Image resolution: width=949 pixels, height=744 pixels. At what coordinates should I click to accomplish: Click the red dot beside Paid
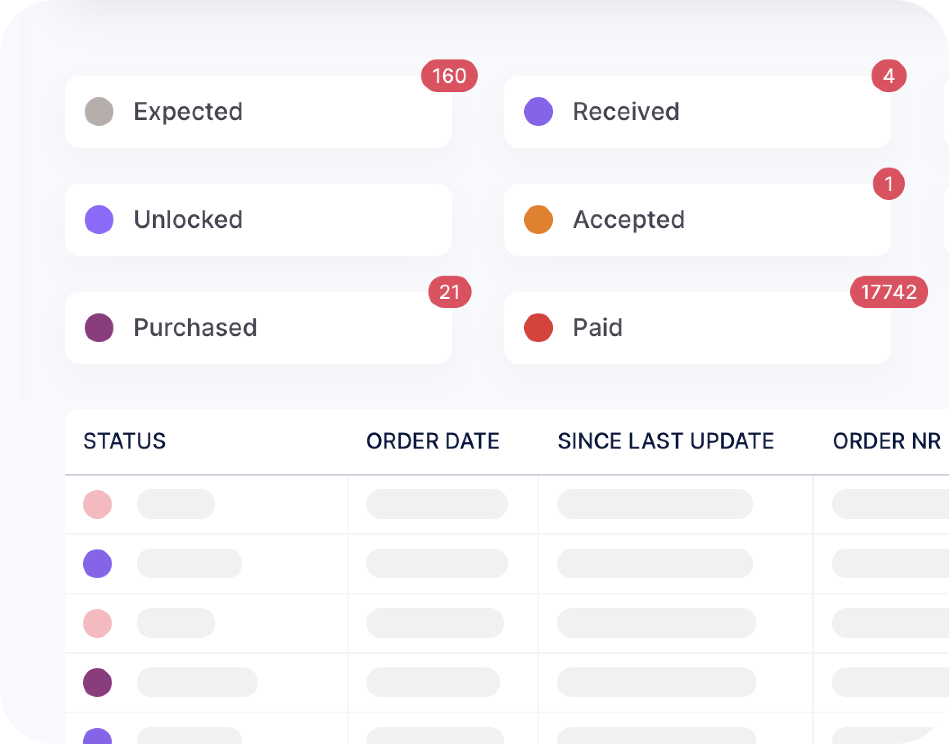pyautogui.click(x=538, y=328)
